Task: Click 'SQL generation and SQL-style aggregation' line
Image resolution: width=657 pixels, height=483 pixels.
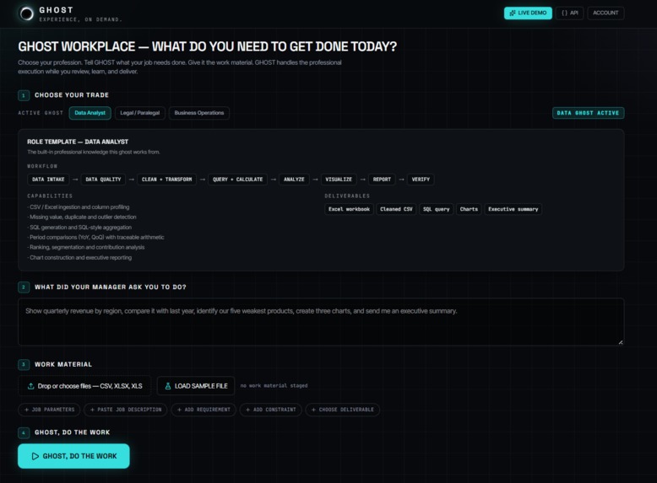Action: click(x=79, y=227)
